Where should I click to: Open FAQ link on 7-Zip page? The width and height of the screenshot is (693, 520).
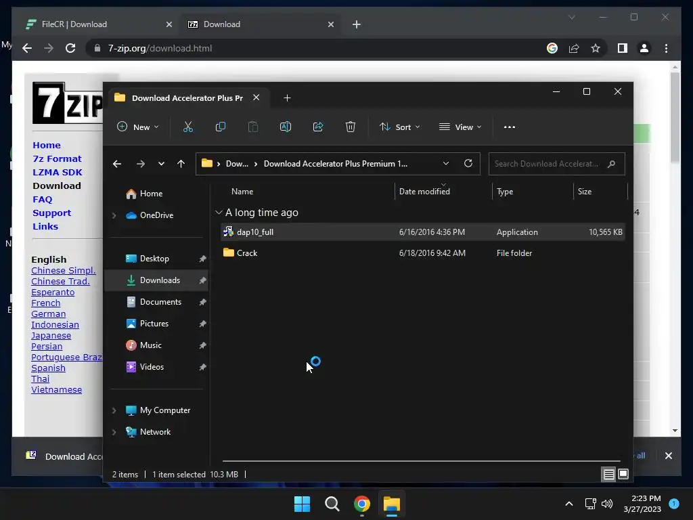point(43,200)
